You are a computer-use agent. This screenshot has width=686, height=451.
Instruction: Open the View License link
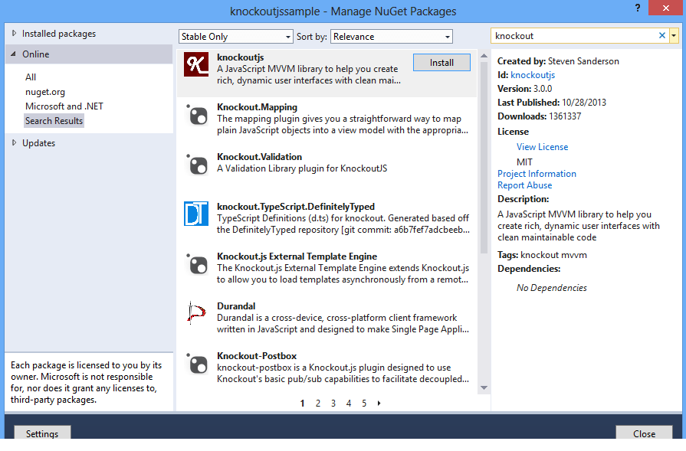coord(542,147)
